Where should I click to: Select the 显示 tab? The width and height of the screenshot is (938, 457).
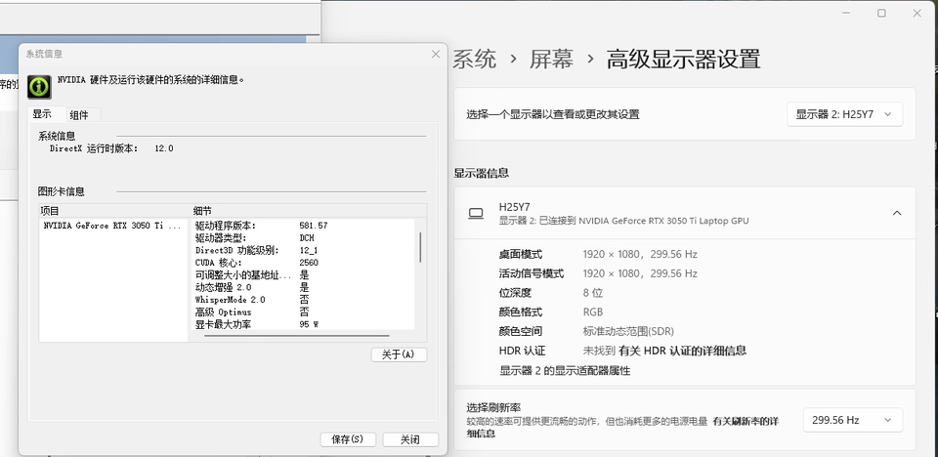pos(42,114)
